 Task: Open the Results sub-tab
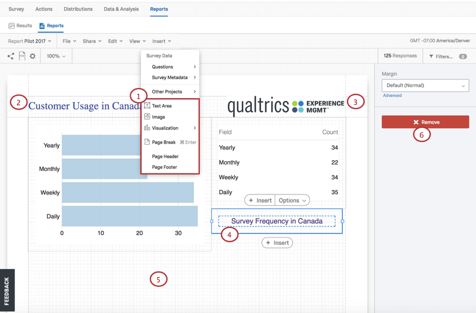point(21,25)
